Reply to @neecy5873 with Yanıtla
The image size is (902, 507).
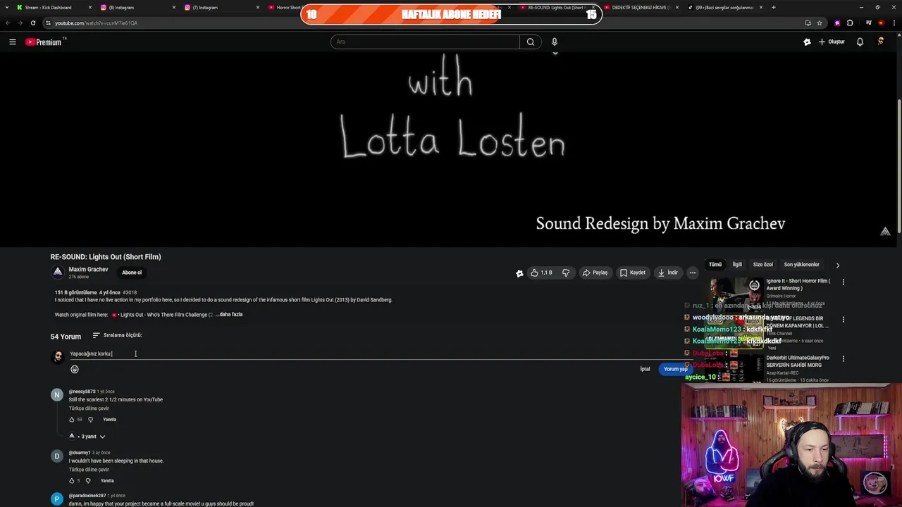pyautogui.click(x=109, y=420)
